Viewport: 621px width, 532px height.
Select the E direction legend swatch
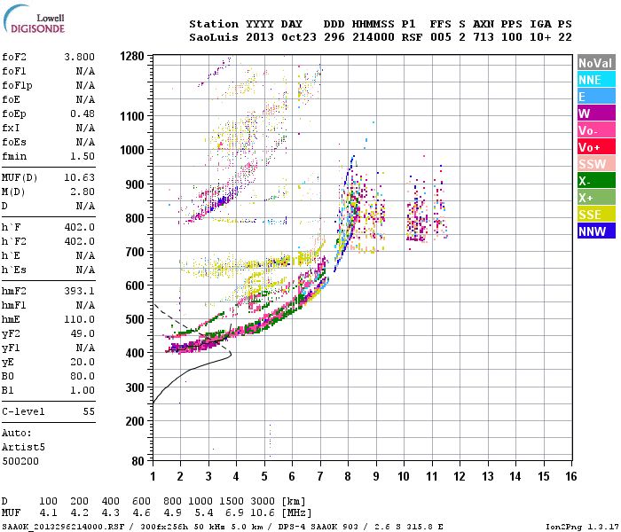(596, 97)
